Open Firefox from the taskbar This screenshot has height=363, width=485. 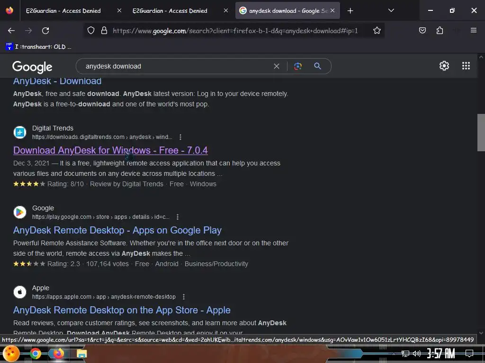[x=58, y=354]
